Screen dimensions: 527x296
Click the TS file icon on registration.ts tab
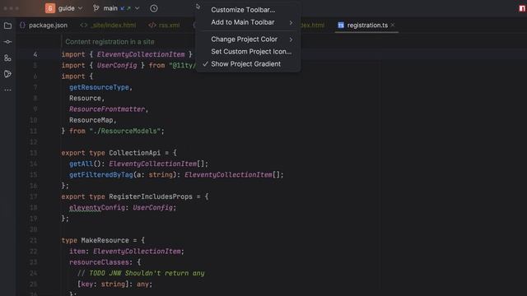click(x=341, y=25)
